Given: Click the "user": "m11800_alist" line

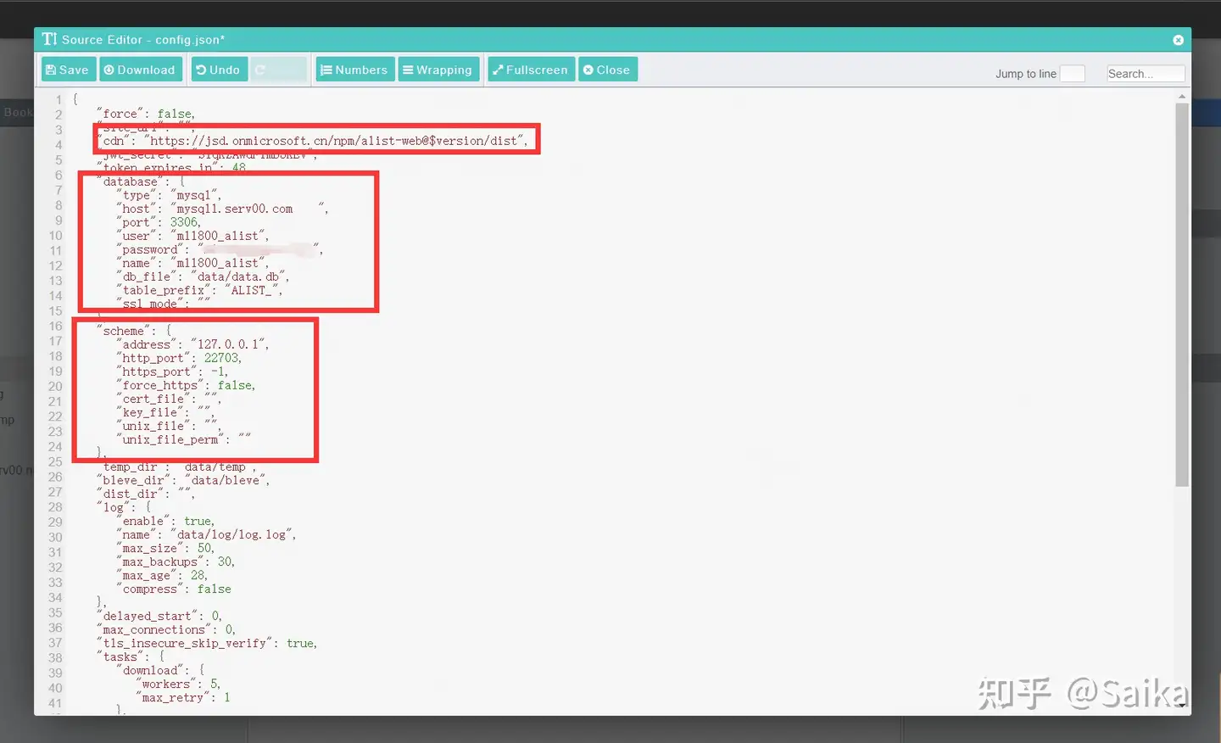Looking at the screenshot, I should 192,236.
